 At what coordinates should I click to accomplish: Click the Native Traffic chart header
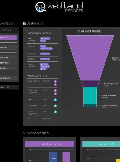pyautogui.click(x=101, y=144)
